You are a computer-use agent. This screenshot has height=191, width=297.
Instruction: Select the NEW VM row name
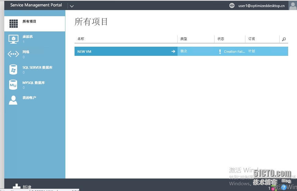(x=84, y=52)
